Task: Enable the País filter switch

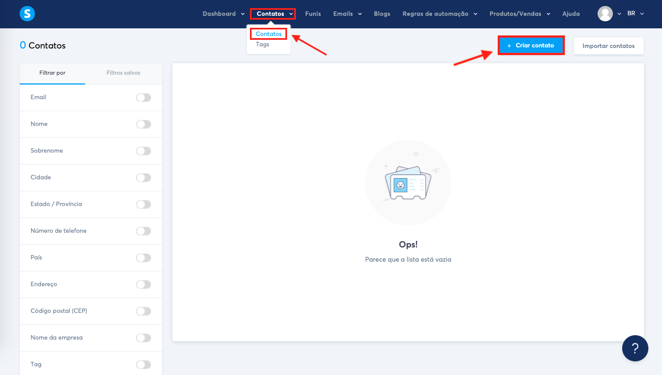Action: point(143,257)
